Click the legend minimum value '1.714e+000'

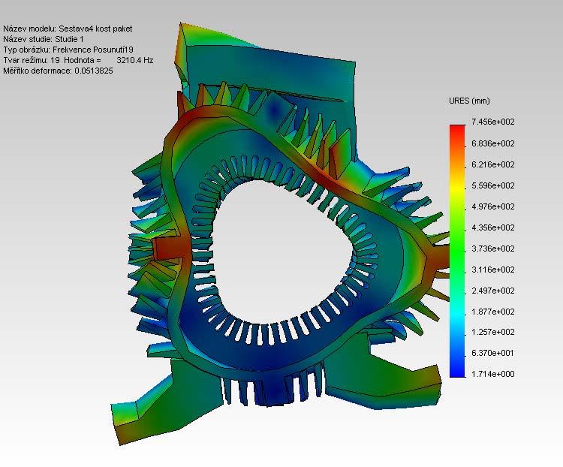point(493,374)
